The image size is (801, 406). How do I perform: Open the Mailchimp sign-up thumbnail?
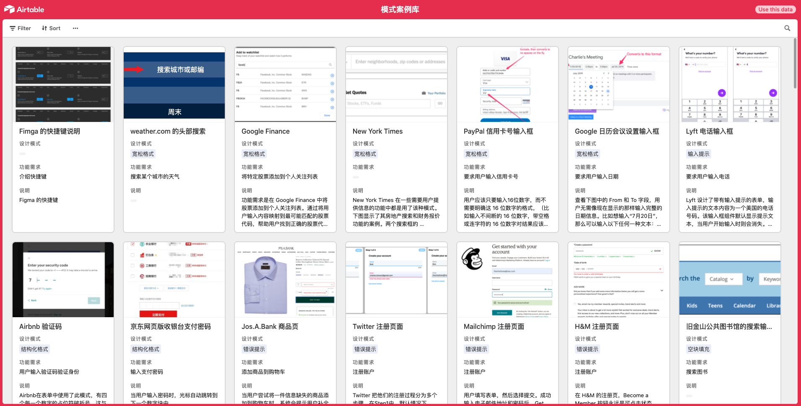[507, 279]
